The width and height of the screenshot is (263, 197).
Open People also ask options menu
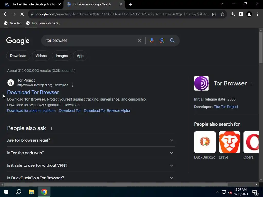(x=51, y=129)
